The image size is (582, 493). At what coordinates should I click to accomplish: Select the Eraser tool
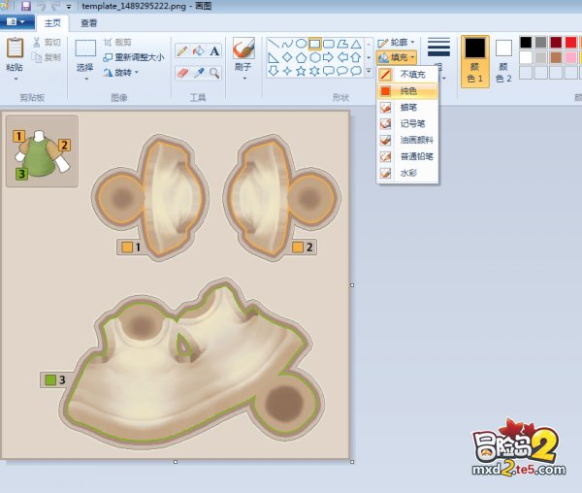(x=182, y=73)
